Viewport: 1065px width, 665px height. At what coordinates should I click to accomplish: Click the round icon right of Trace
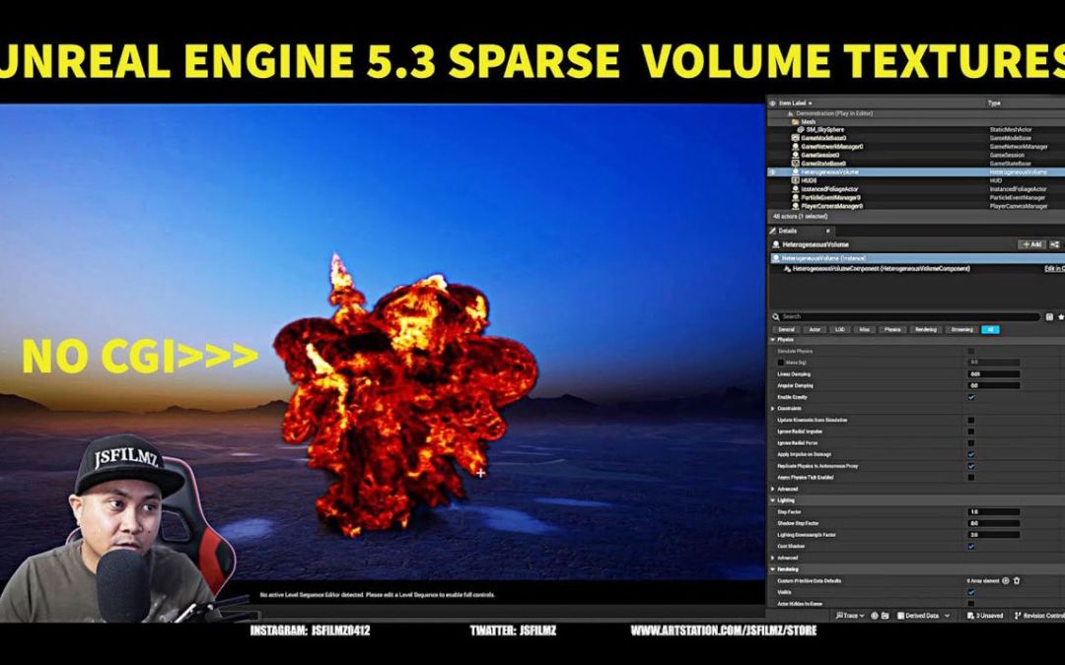pyautogui.click(x=875, y=616)
